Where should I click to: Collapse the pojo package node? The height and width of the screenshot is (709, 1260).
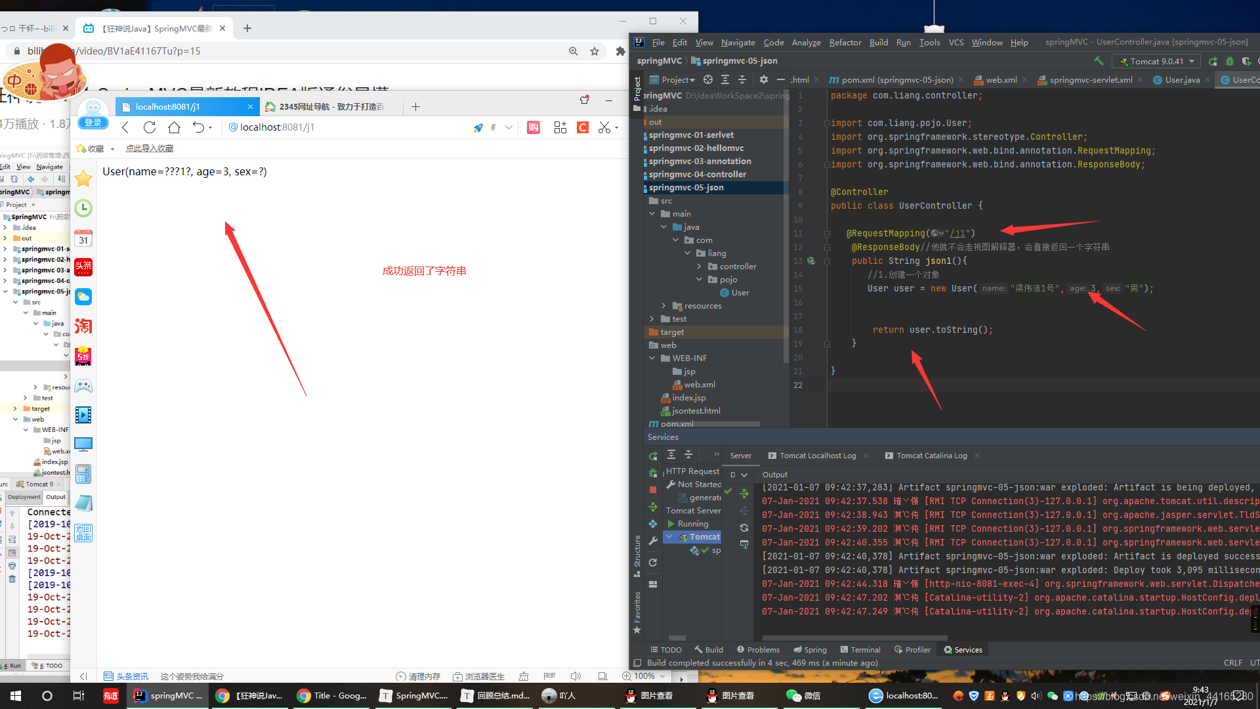[699, 280]
